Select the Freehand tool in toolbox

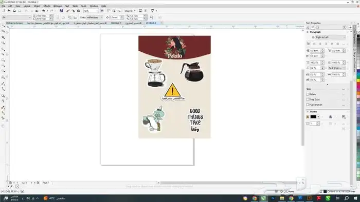[x=3, y=49]
